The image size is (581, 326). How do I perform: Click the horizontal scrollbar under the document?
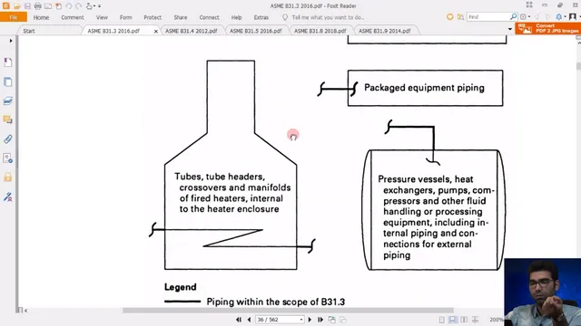coord(288,311)
